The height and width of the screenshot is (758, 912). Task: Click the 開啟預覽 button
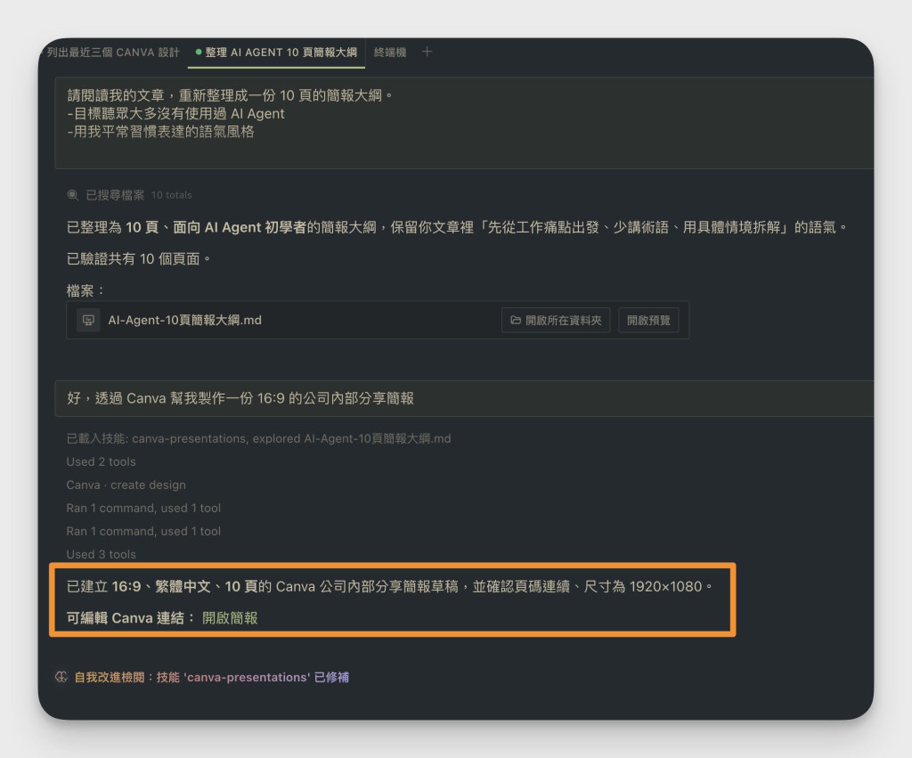(x=648, y=320)
